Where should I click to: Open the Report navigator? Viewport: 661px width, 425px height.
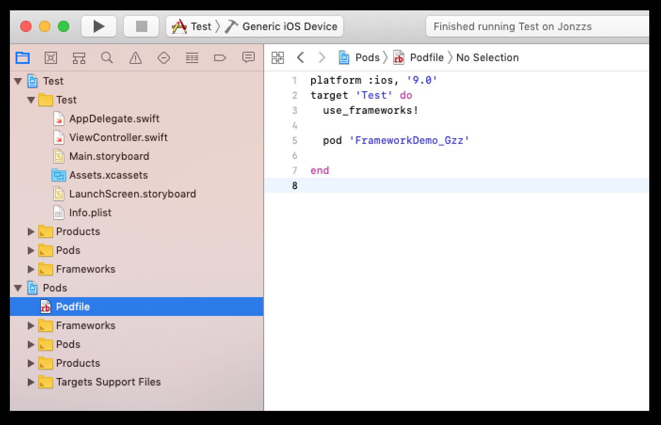249,58
